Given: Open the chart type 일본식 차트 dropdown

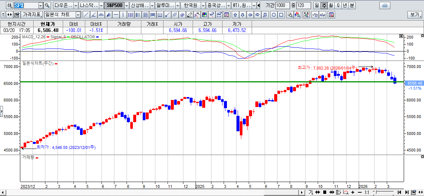Looking at the screenshot, I should point(78,15).
